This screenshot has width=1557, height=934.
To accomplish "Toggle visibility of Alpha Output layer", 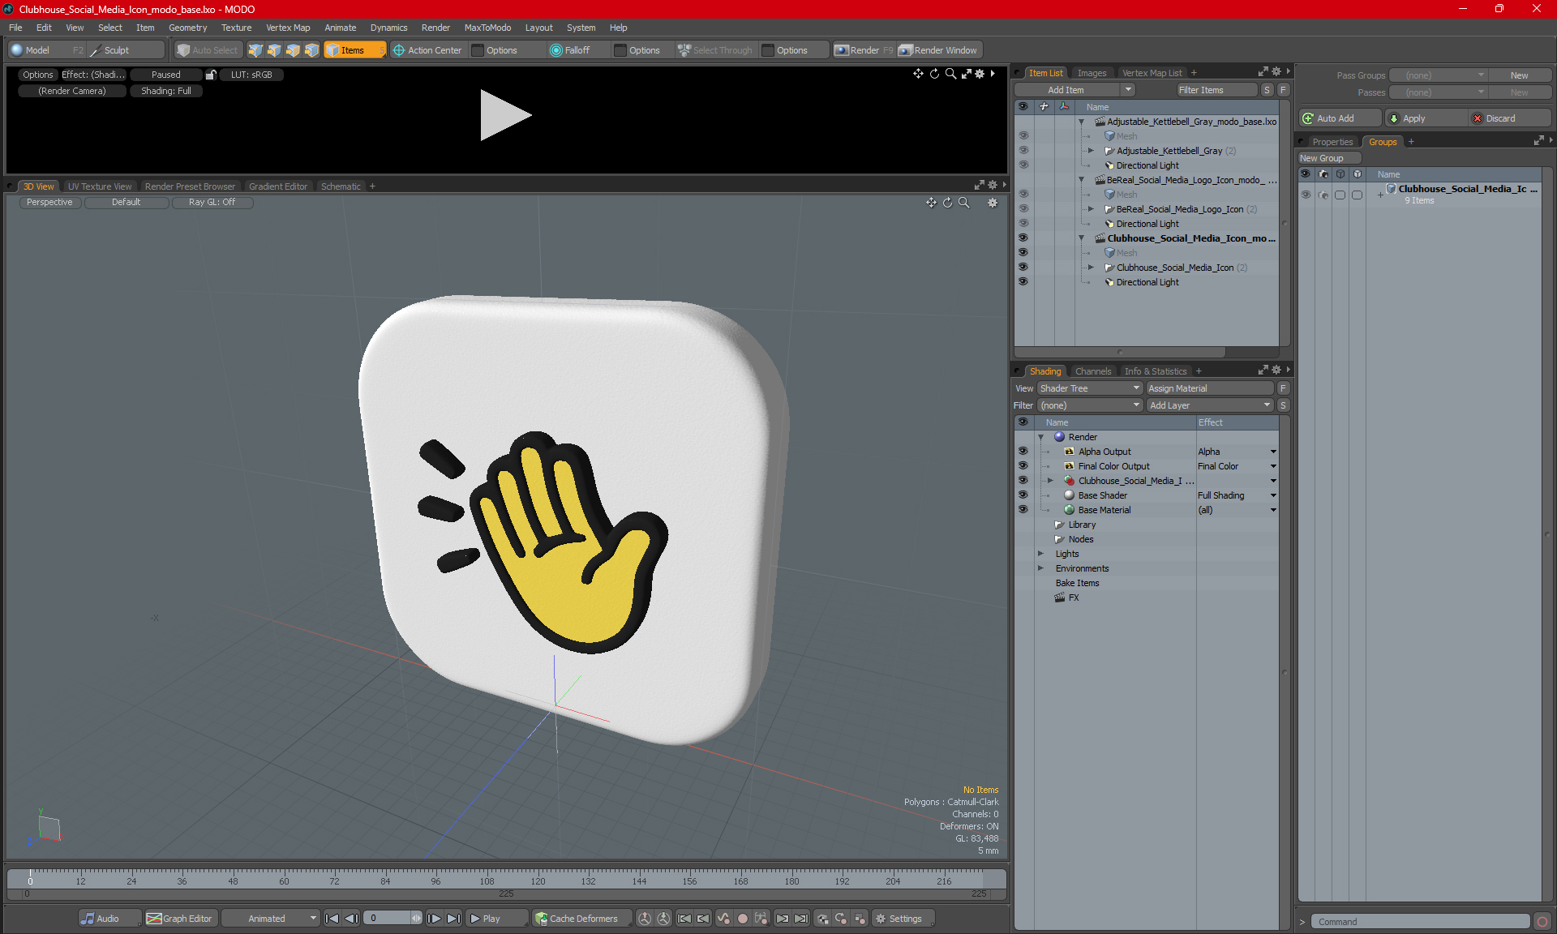I will click(x=1023, y=452).
